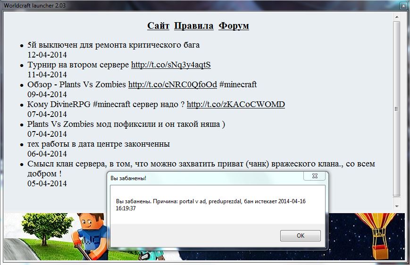The image size is (410, 265).
Task: Click the date 06-04-2014
Action: click(x=47, y=154)
